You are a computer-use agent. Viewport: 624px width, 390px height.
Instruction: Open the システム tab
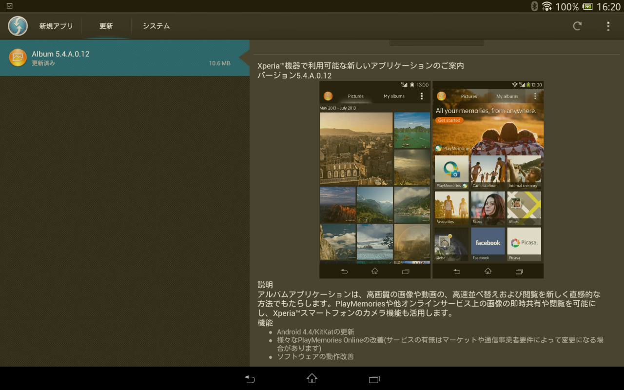[x=156, y=26]
